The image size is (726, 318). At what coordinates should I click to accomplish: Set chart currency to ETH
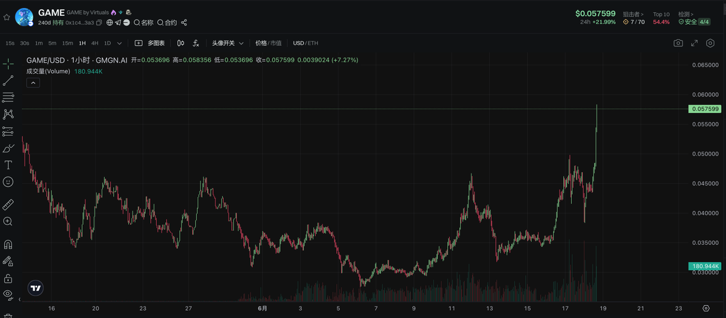click(x=313, y=43)
